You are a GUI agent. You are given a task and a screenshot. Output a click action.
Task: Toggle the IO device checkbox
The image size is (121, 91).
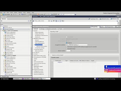(x=67, y=43)
